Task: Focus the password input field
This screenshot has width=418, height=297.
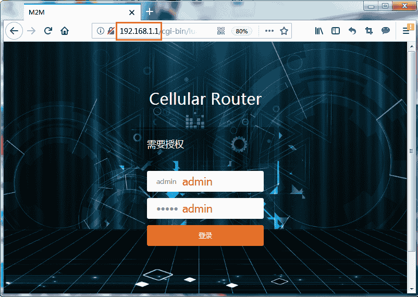Action: click(x=205, y=208)
